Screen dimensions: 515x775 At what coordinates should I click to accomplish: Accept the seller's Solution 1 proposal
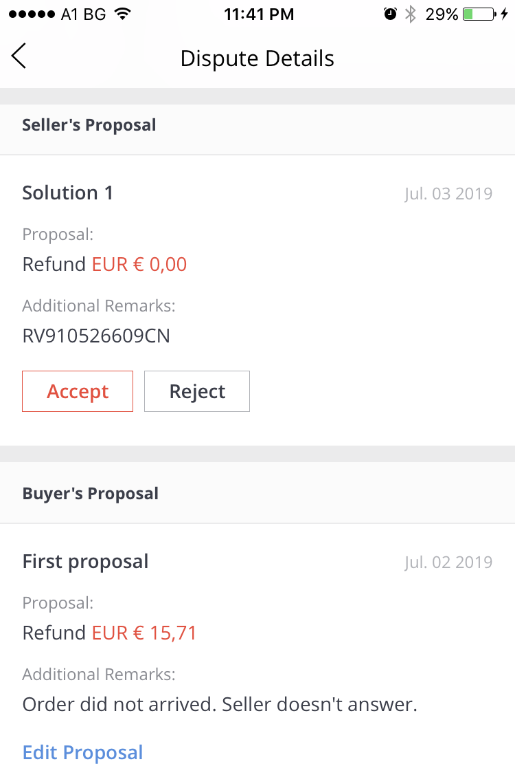(78, 391)
